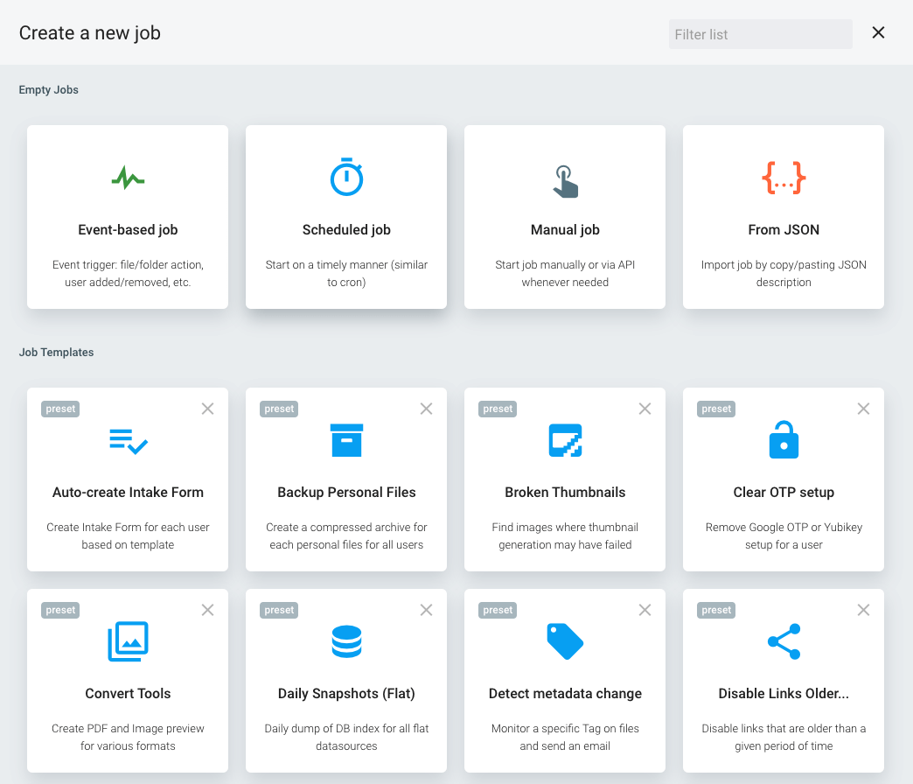The width and height of the screenshot is (913, 784).
Task: Click 'Create Intake Form for each user' description
Action: [128, 535]
